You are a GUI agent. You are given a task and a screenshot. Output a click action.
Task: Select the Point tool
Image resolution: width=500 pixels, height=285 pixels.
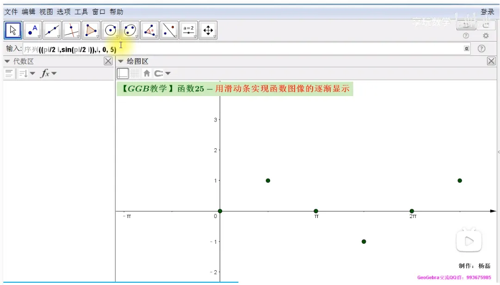(33, 30)
